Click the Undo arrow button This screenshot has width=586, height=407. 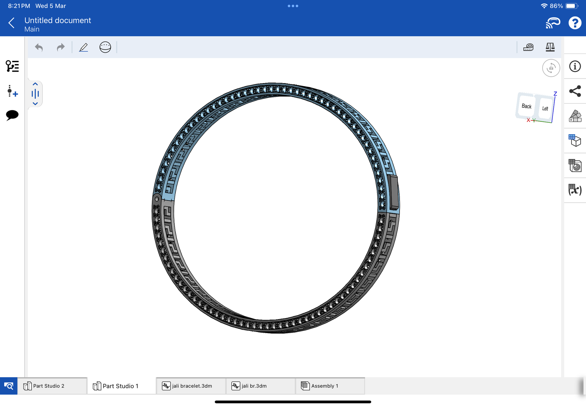39,47
